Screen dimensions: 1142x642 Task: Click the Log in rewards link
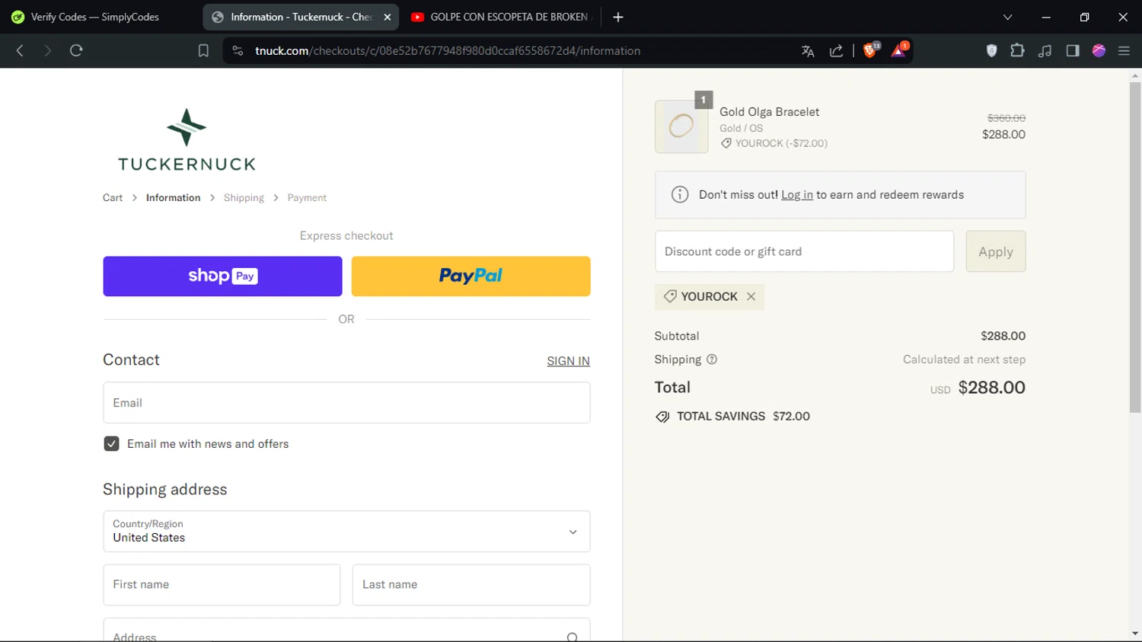(797, 195)
